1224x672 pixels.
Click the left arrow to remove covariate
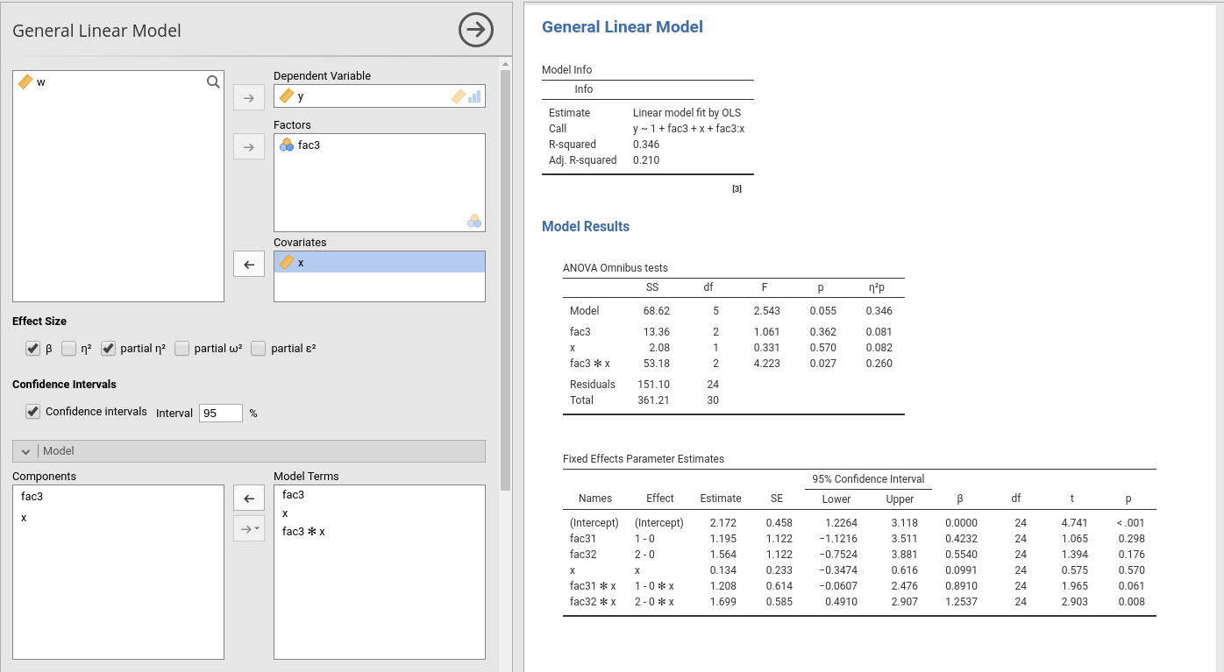pos(249,264)
